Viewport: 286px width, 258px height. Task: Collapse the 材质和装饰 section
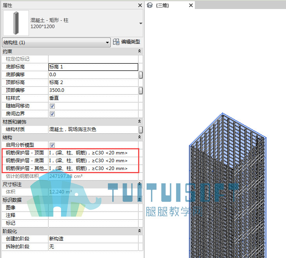point(139,122)
